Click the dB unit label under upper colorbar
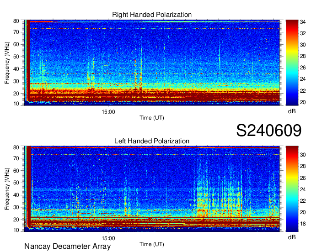The image size is (311, 252). click(292, 111)
